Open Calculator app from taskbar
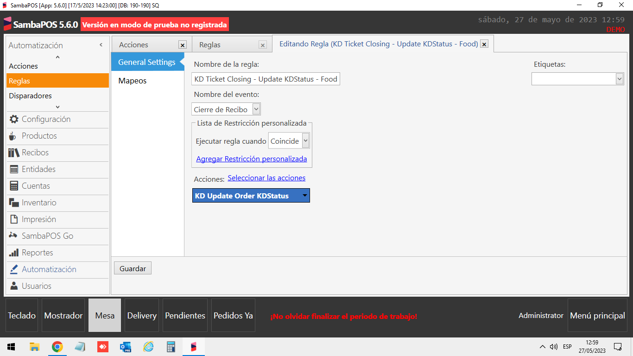 click(171, 347)
